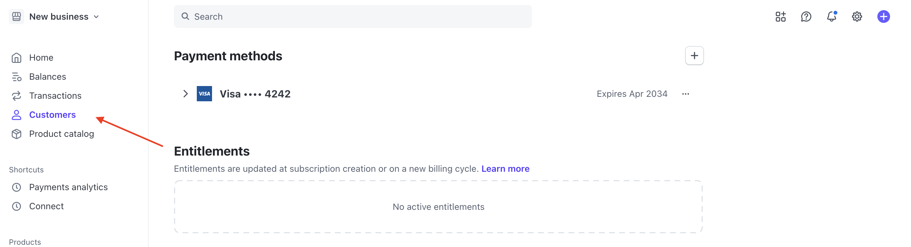The height and width of the screenshot is (247, 911).
Task: Open Transactions from the sidebar
Action: (x=16, y=96)
